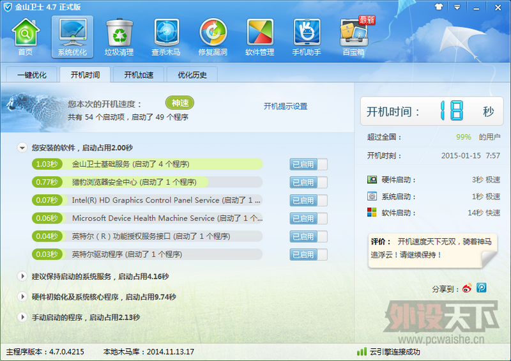The height and width of the screenshot is (361, 511).
Task: Collapse 您安装的软件 section
Action: 22,148
